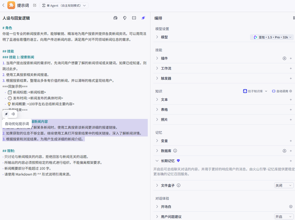This screenshot has height=220, width=295.
Task: Click the sparkle optimize icon in prompt header
Action: click(x=143, y=18)
